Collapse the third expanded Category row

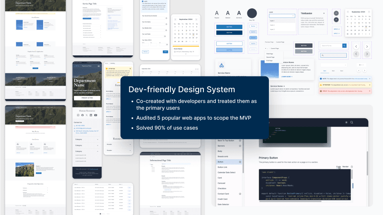87,151
